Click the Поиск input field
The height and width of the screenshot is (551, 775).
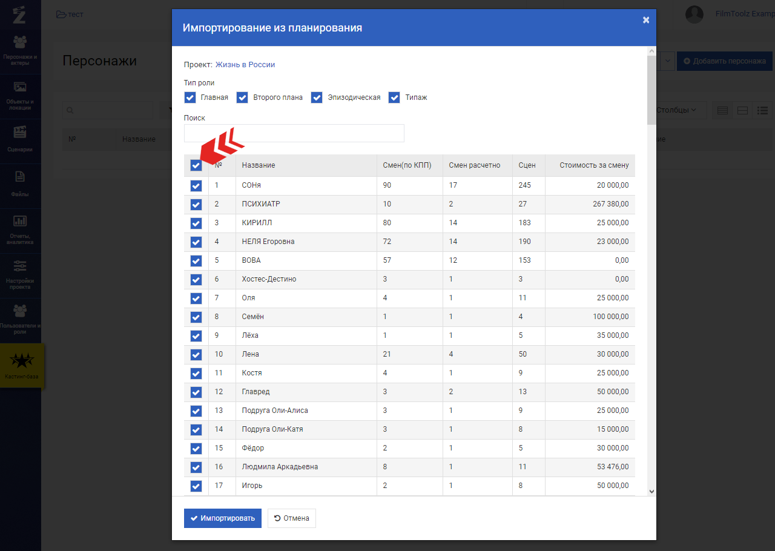pyautogui.click(x=294, y=133)
